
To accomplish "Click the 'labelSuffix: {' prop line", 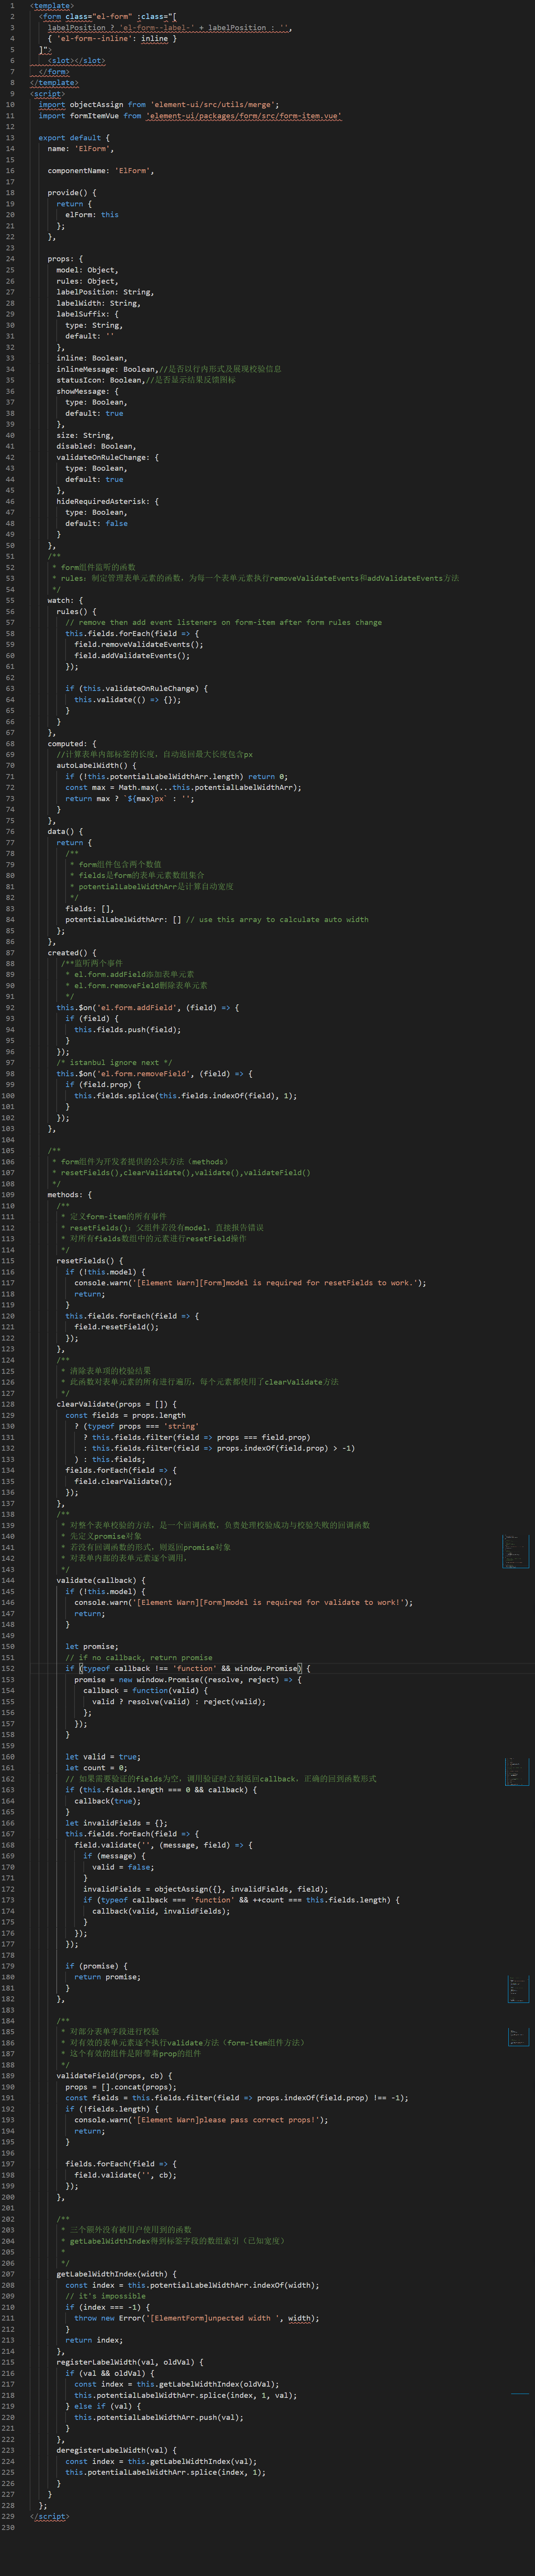I will 88,314.
